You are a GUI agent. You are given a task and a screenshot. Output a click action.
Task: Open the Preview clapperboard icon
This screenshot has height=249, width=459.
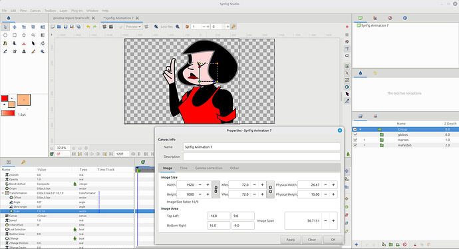point(111,27)
